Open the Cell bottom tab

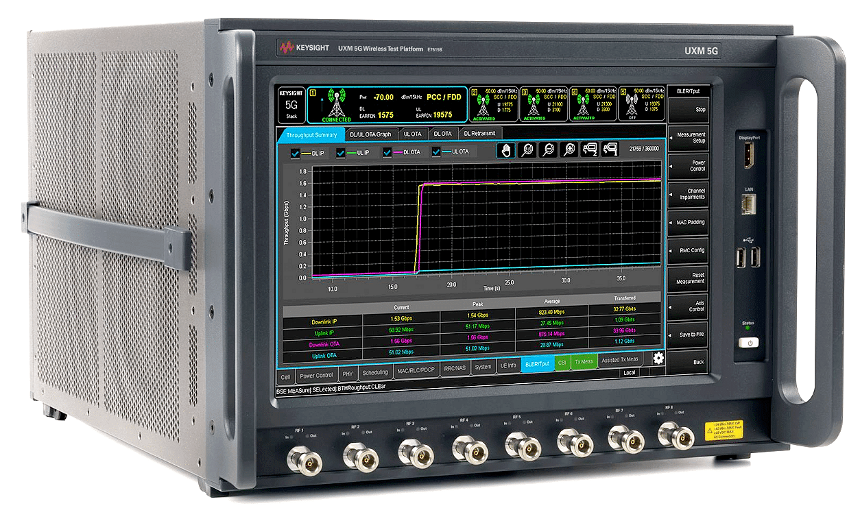tap(286, 376)
